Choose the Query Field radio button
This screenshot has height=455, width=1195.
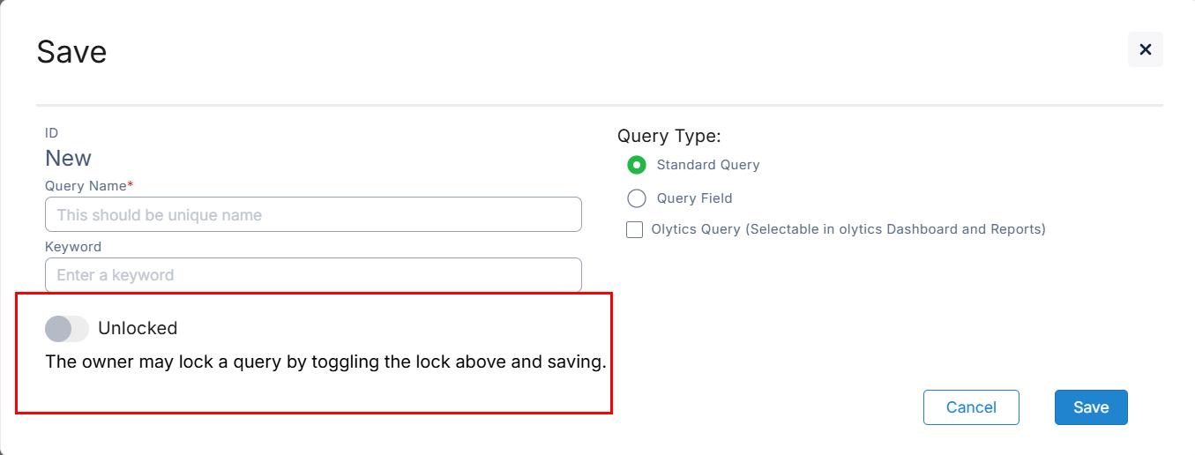click(636, 198)
